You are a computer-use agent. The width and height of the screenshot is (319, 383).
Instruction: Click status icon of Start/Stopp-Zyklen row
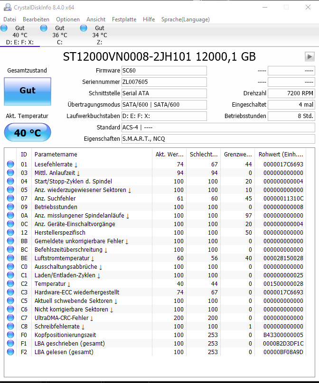tap(10, 181)
